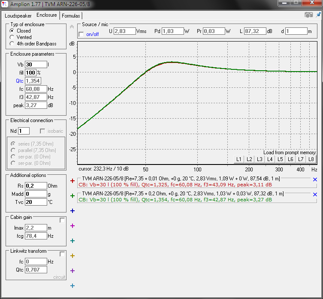Click the lmax cabin gain field
The width and height of the screenshot is (323, 299).
point(36,228)
